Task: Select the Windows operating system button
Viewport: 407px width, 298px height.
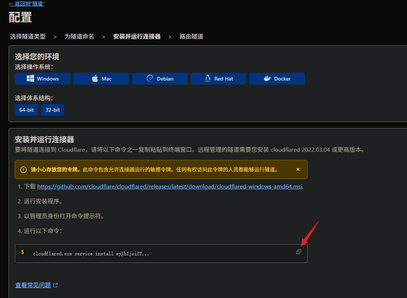Action: [43, 79]
